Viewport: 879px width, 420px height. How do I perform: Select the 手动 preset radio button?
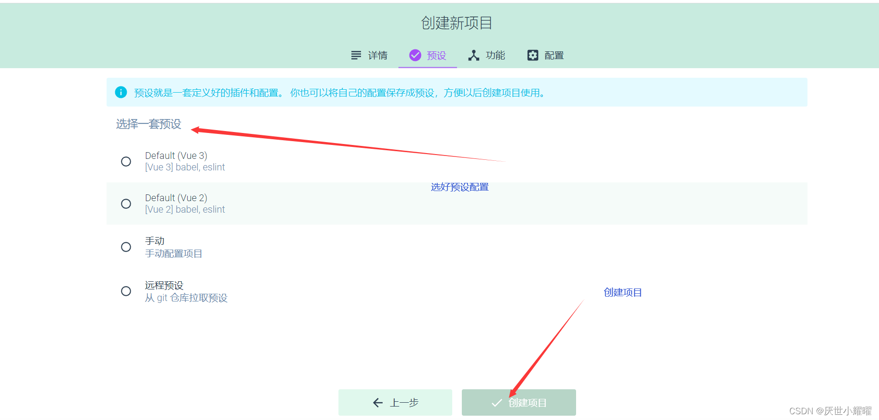pyautogui.click(x=126, y=247)
